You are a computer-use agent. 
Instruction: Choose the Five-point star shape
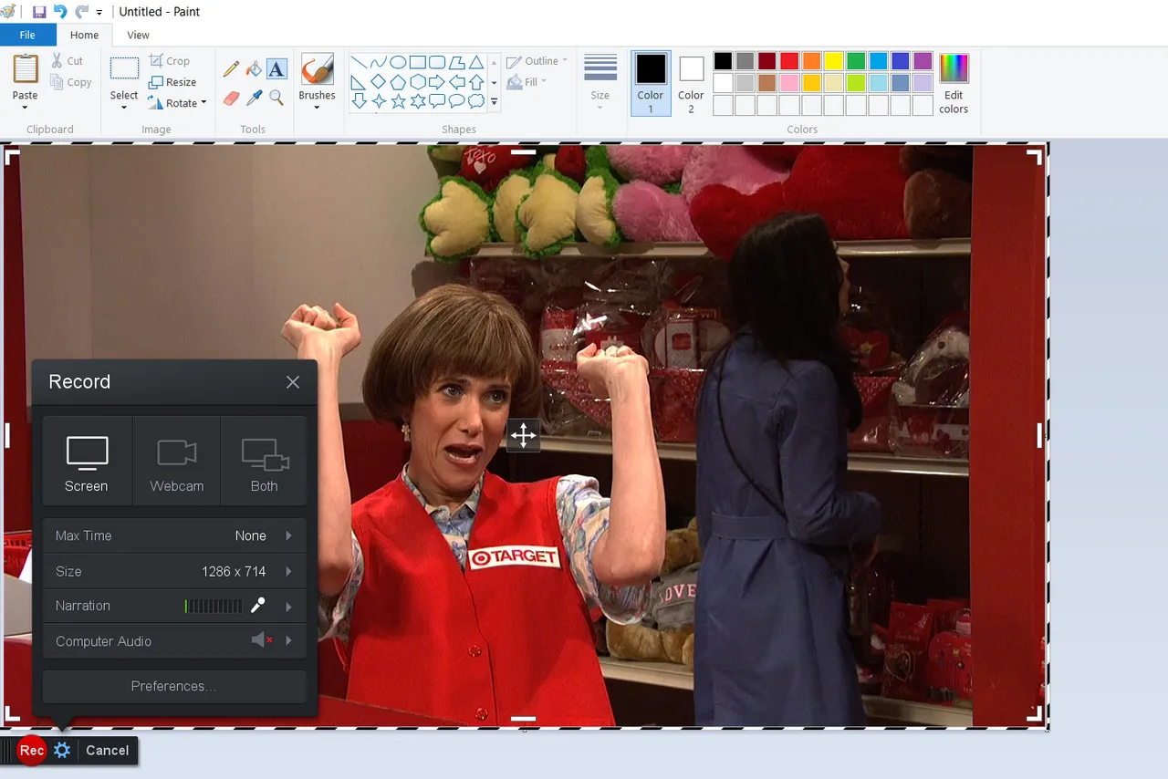click(398, 100)
